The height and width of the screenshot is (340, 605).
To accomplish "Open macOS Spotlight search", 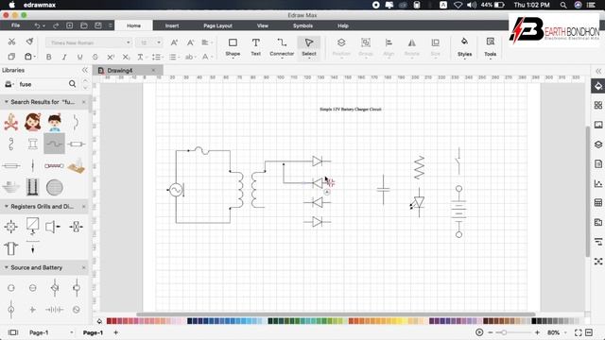I will pyautogui.click(x=563, y=5).
